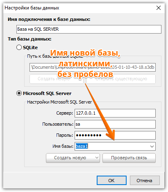The width and height of the screenshot is (168, 192).
Task: Click Создать новую under SQL Server settings
Action: [x=70, y=158]
